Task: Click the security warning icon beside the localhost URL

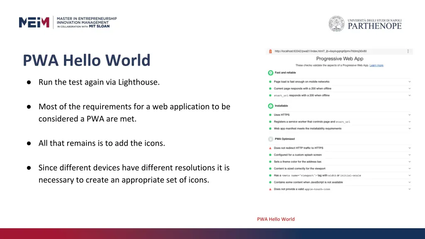Action: 270,51
